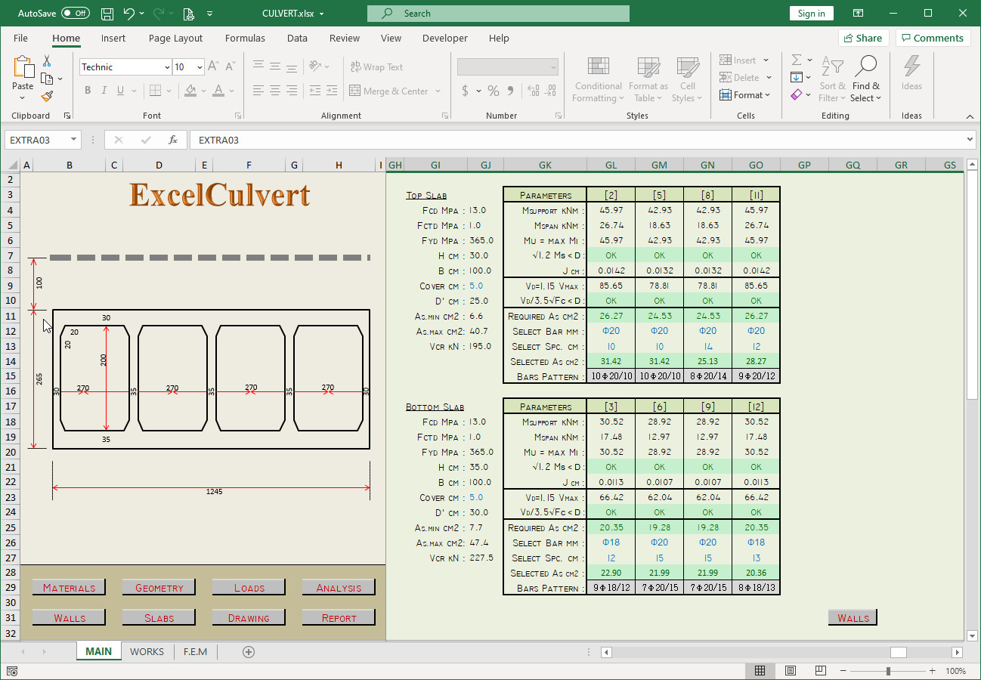Screen dimensions: 981x680
Task: Open the F.E.M sheet tab
Action: point(195,651)
